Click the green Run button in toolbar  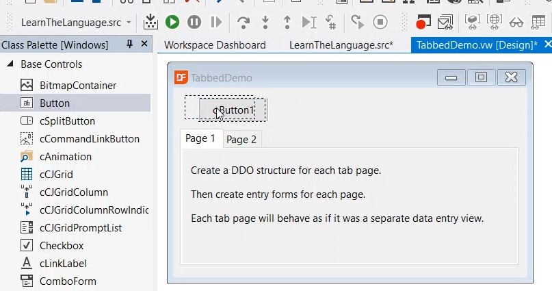tap(172, 23)
